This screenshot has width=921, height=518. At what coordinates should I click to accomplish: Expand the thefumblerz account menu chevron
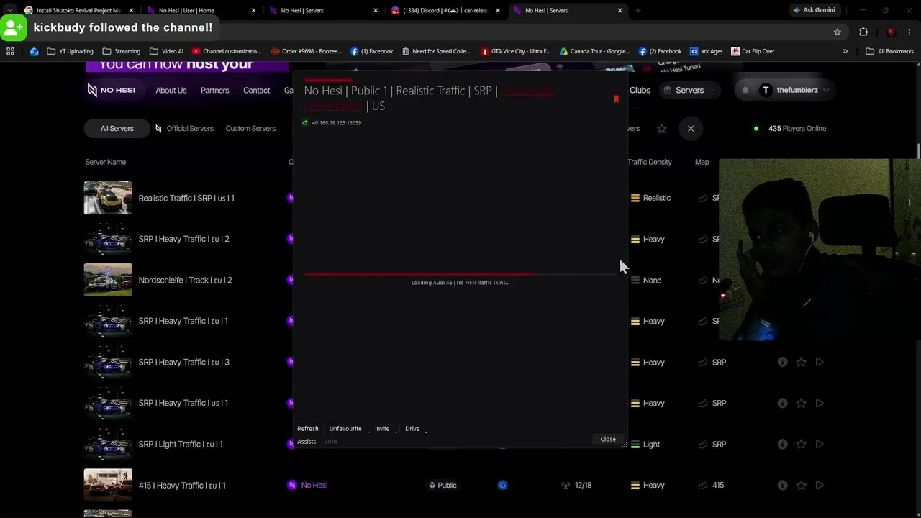[x=826, y=90]
